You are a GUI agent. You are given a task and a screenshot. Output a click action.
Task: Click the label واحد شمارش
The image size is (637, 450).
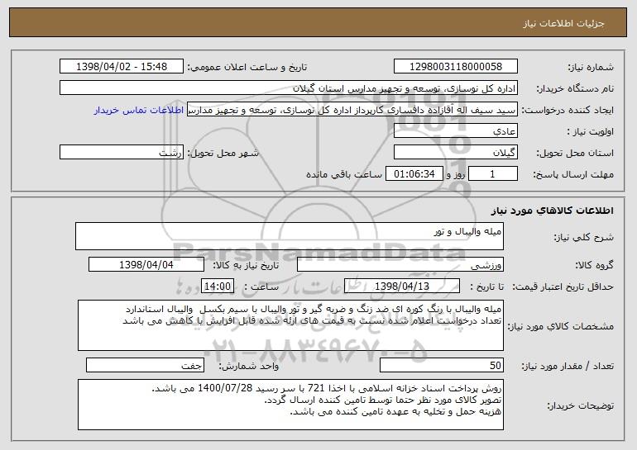click(x=249, y=366)
